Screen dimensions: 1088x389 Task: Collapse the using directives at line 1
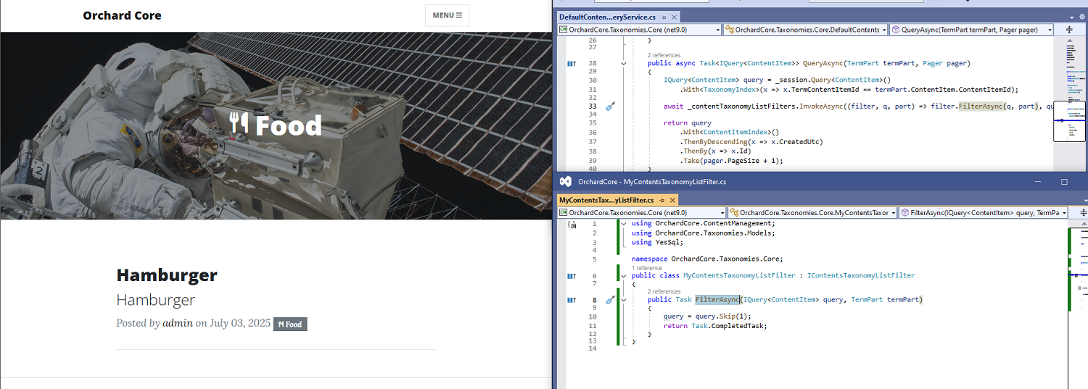(x=624, y=224)
